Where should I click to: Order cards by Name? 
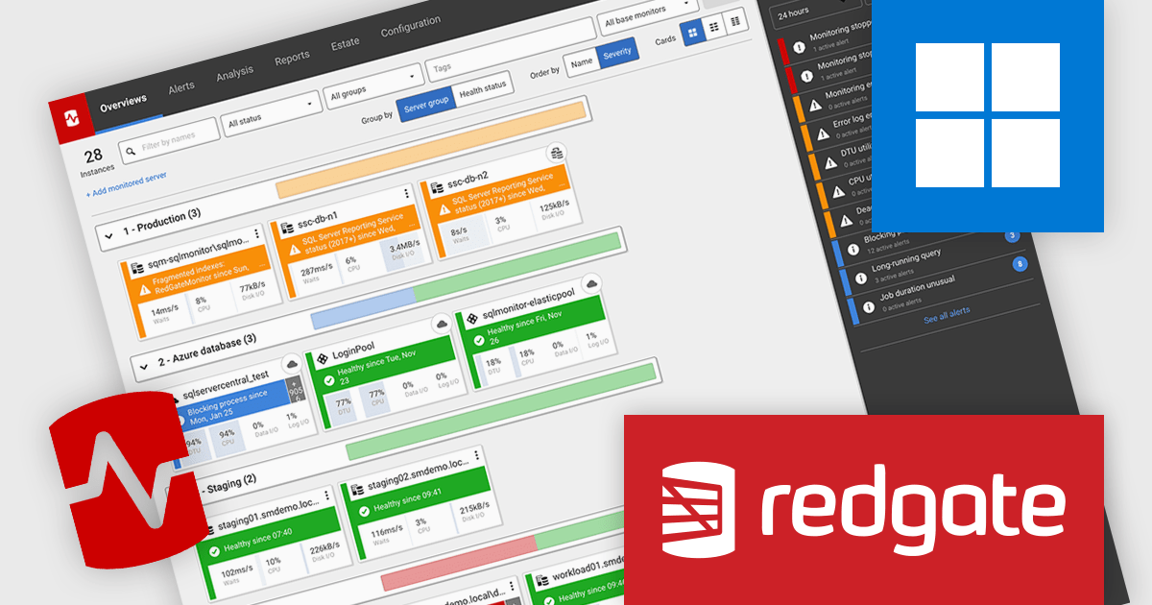click(x=581, y=61)
